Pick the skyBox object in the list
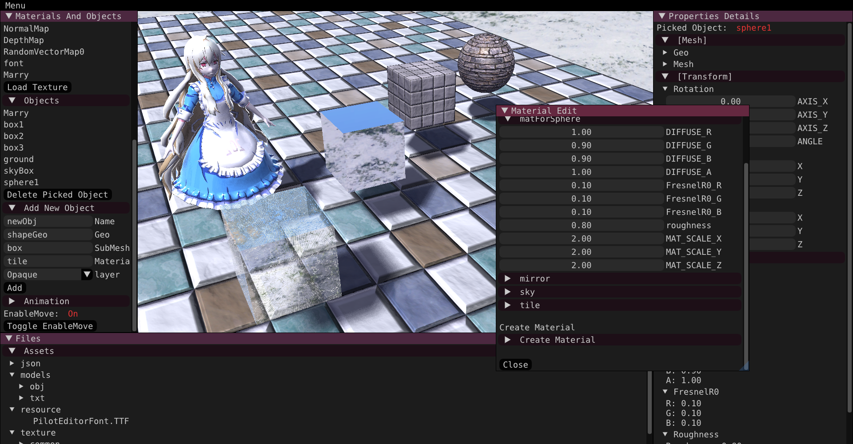Screen dimensions: 853x444 [19, 170]
